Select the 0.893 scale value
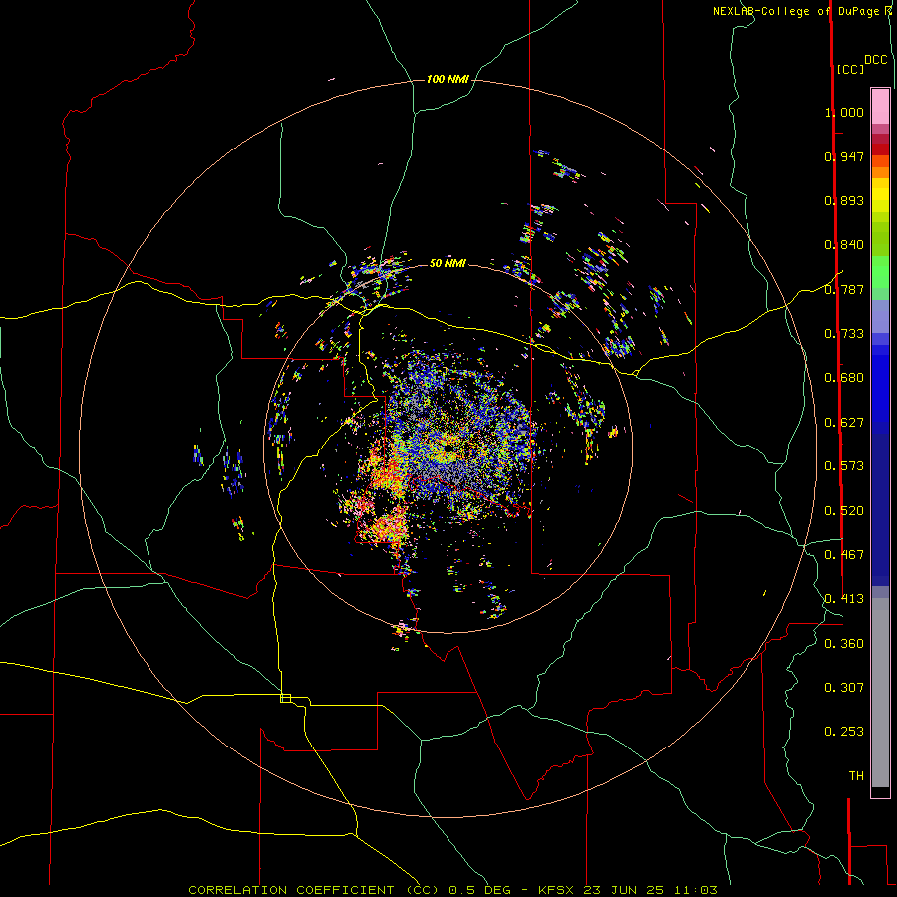The height and width of the screenshot is (897, 897). pyautogui.click(x=844, y=200)
